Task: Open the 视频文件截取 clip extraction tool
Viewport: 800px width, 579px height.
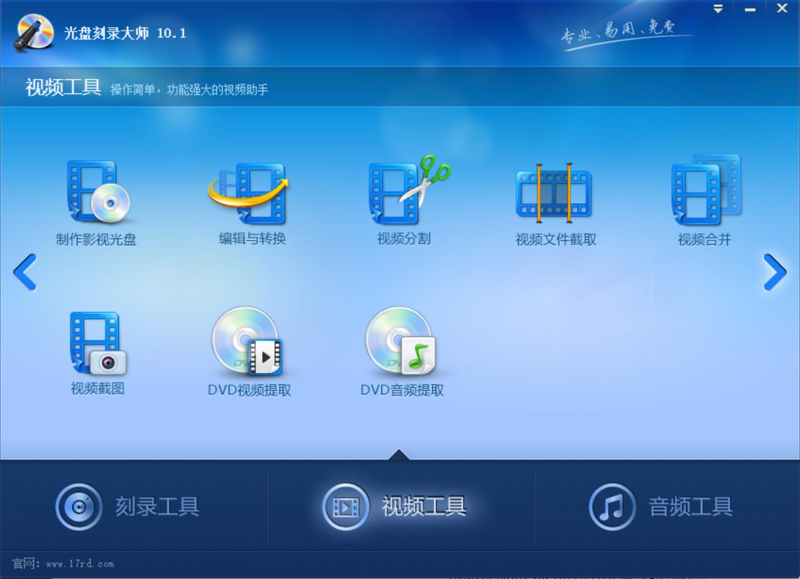Action: [554, 198]
